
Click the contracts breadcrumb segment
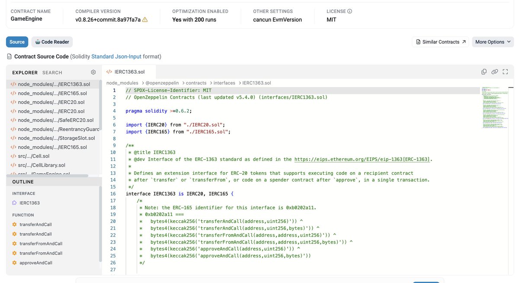pos(196,83)
